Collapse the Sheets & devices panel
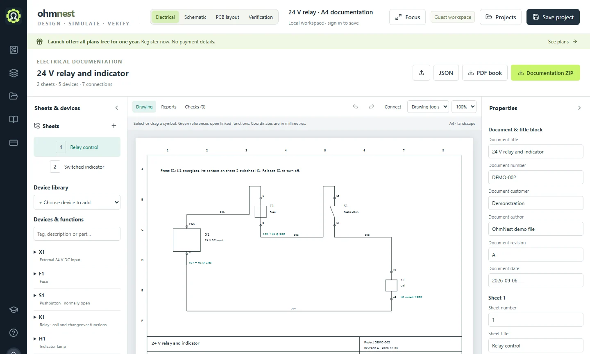 [x=117, y=108]
